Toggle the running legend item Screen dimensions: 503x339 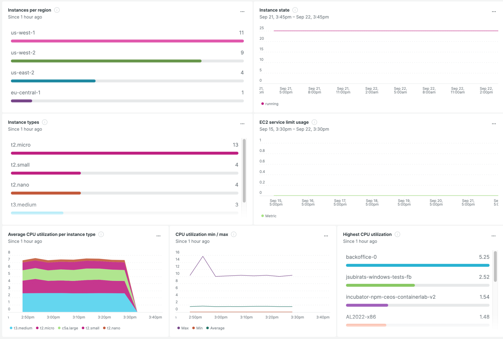[x=269, y=104]
